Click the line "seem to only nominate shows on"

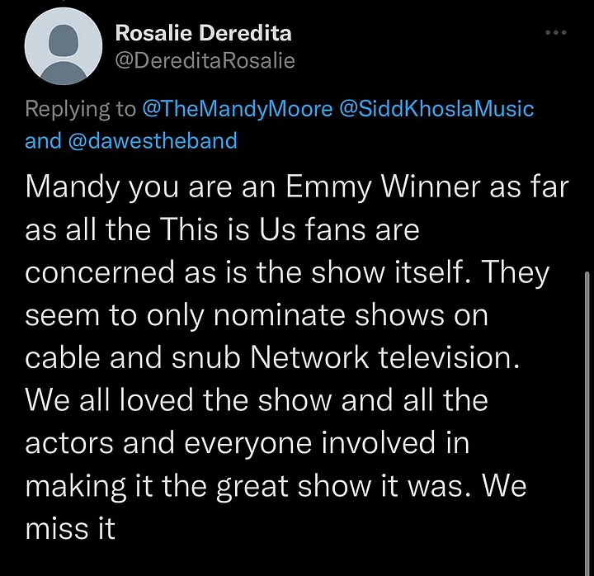tap(257, 315)
